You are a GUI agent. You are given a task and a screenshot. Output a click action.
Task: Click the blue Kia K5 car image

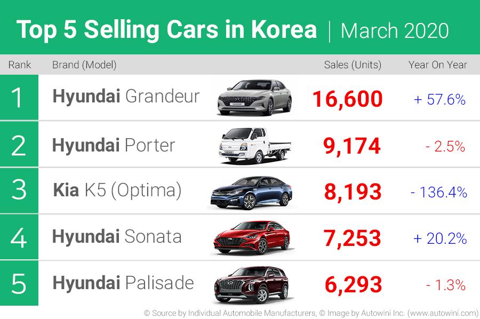point(251,193)
